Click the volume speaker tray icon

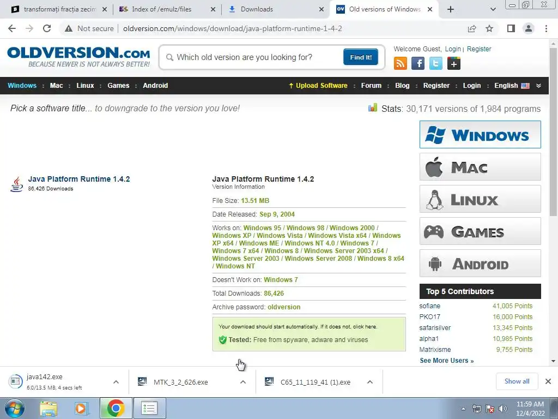(x=503, y=409)
